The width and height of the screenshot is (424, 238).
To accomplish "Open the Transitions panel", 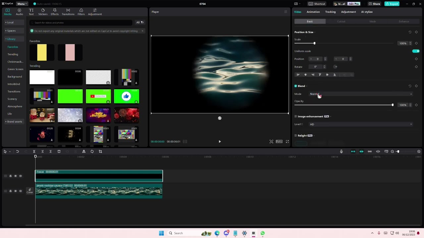I will (68, 12).
